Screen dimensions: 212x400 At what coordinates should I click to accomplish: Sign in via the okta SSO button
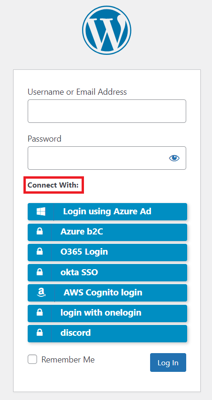tap(107, 272)
